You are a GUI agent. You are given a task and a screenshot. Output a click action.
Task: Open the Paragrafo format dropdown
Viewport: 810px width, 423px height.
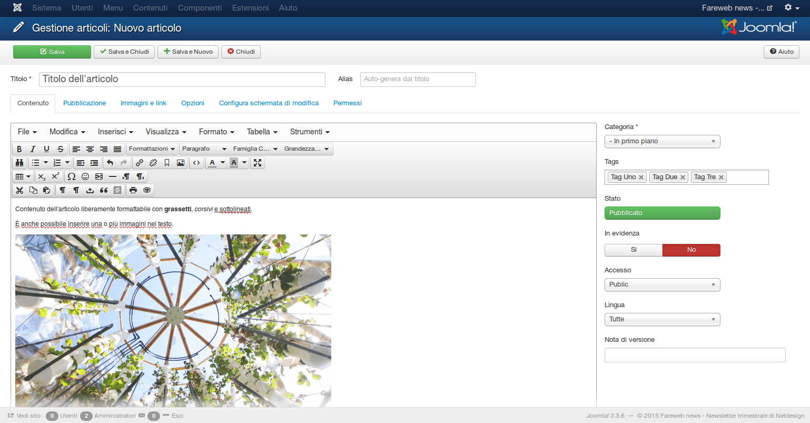click(x=204, y=149)
